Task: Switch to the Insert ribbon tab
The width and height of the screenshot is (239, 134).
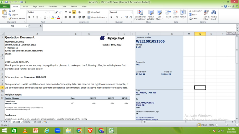Action: coord(25,6)
